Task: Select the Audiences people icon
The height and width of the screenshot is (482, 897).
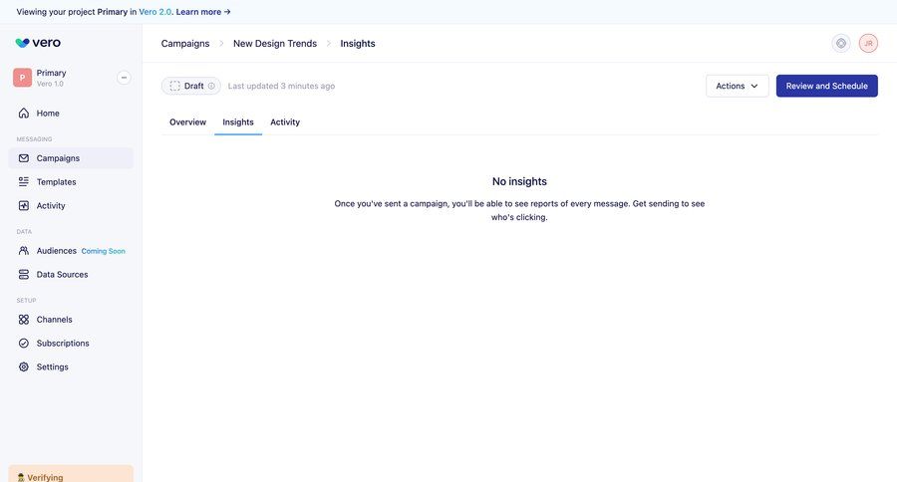Action: tap(24, 251)
